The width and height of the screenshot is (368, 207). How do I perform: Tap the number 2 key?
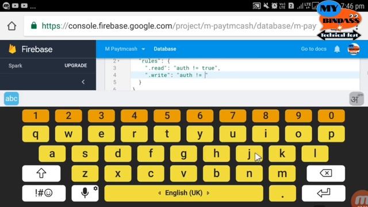pos(68,116)
